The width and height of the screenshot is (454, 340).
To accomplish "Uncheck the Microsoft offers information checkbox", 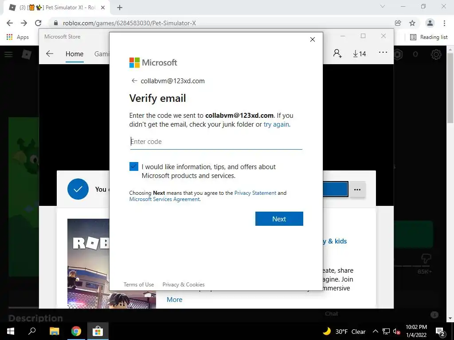I will coord(134,166).
